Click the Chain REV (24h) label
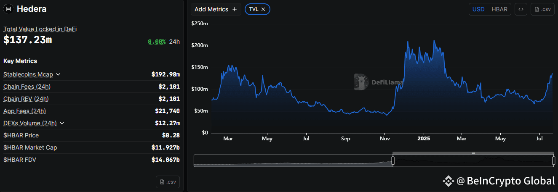 click(26, 99)
